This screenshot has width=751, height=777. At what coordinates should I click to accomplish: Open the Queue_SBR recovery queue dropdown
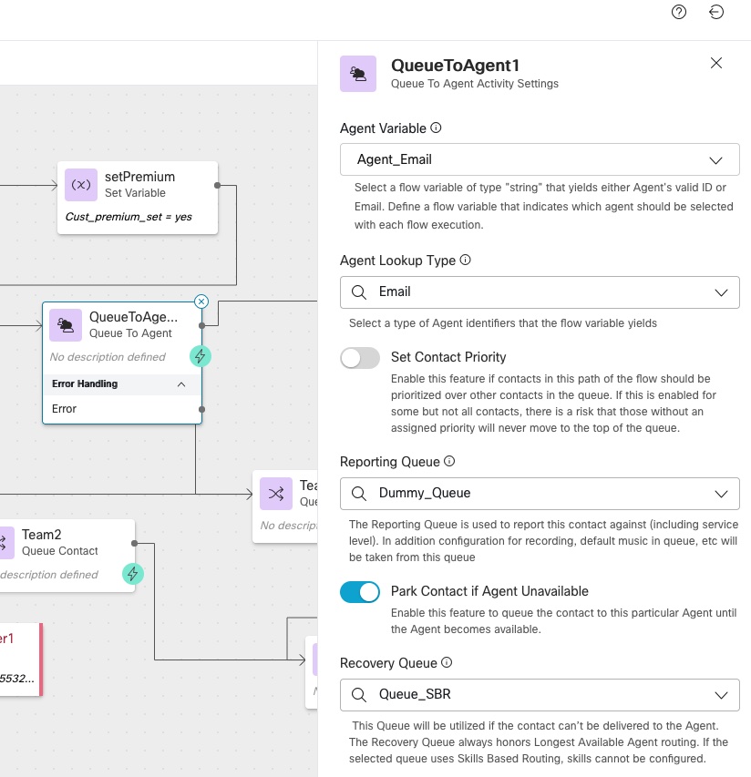(x=540, y=695)
